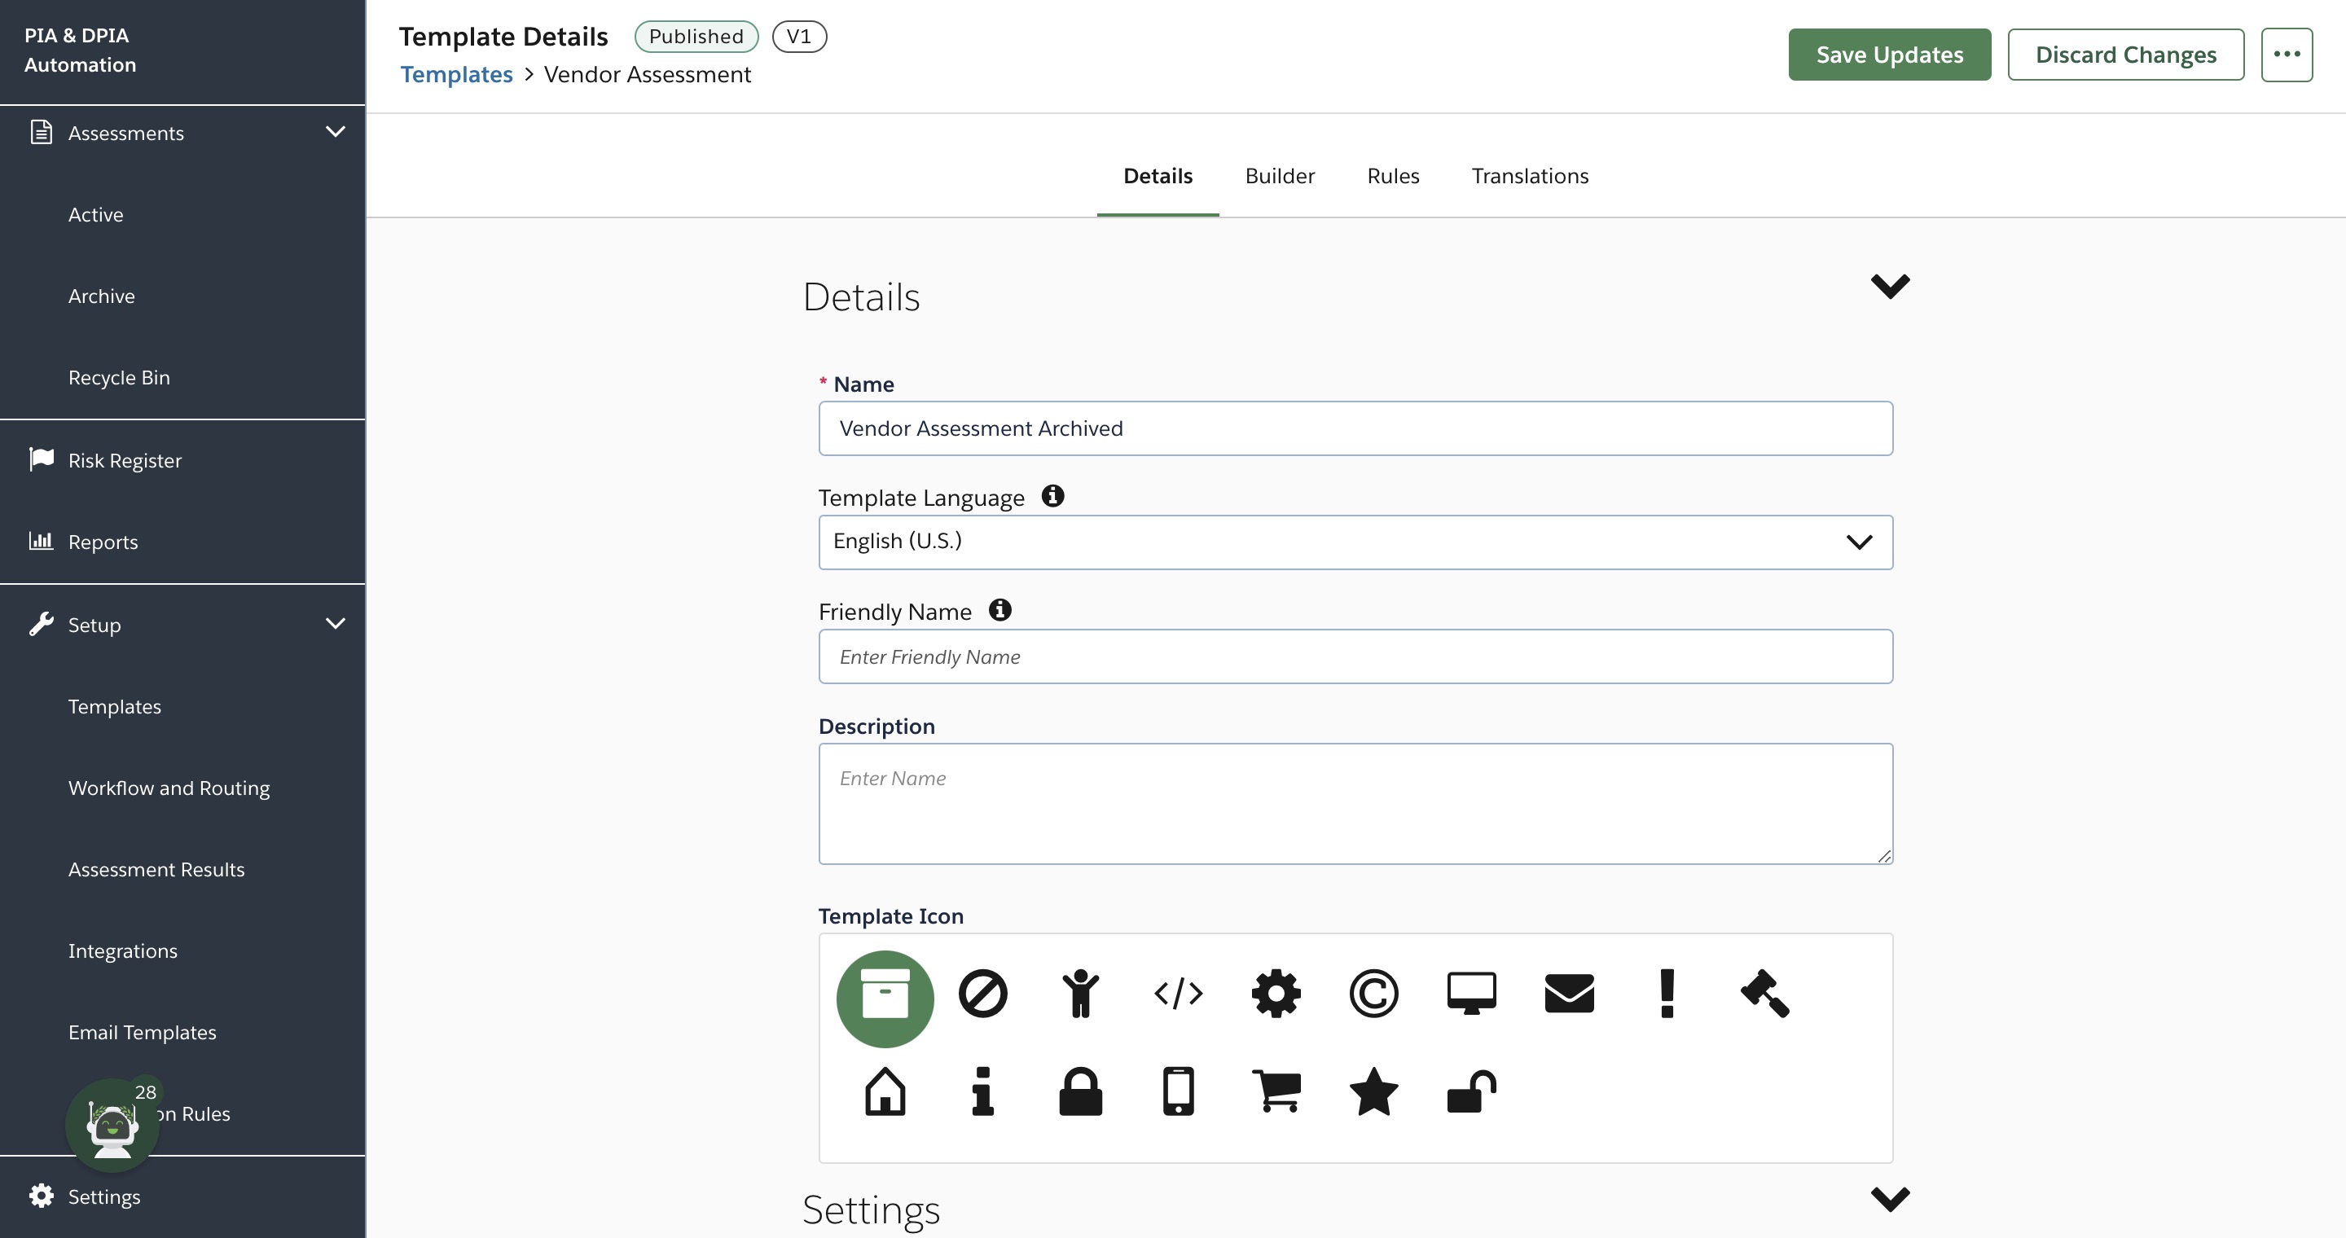The image size is (2346, 1238).
Task: Open the chatbot assistant avatar
Action: [112, 1125]
